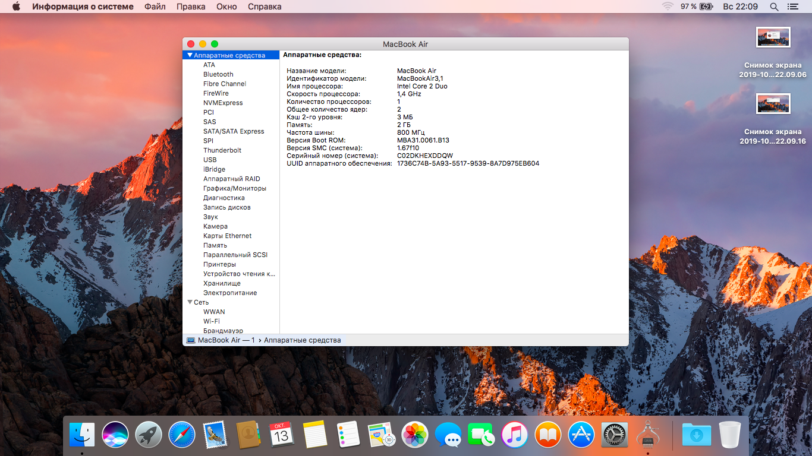Image resolution: width=812 pixels, height=456 pixels.
Task: Select SATA/SATA Express in sidebar
Action: tap(234, 131)
